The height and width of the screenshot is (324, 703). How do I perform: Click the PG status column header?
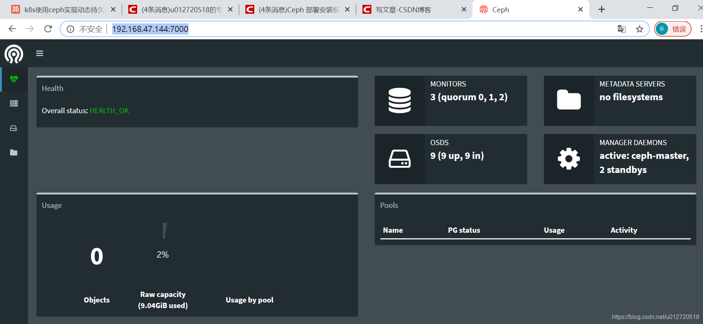464,230
